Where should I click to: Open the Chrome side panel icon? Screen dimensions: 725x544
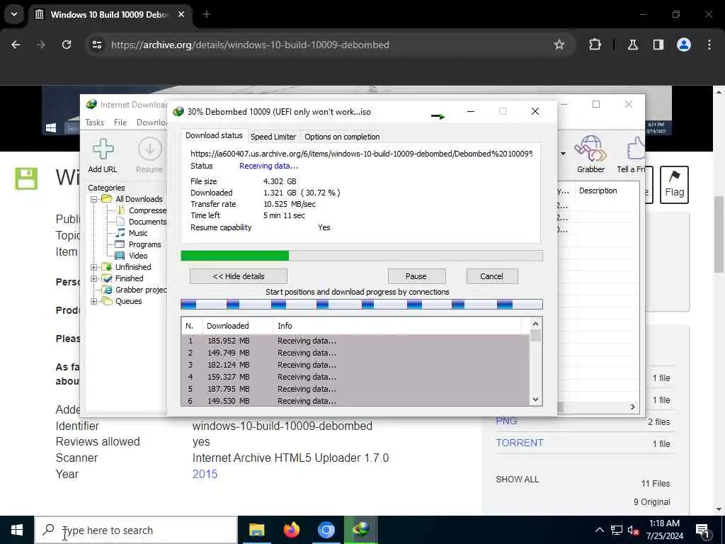click(658, 45)
